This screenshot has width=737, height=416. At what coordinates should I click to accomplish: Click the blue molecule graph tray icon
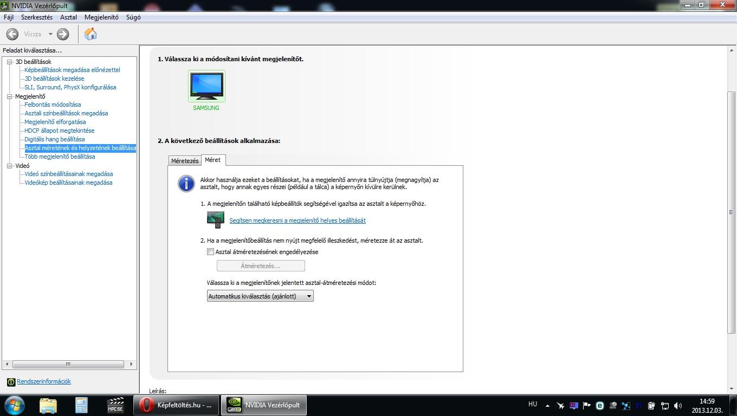(x=626, y=405)
